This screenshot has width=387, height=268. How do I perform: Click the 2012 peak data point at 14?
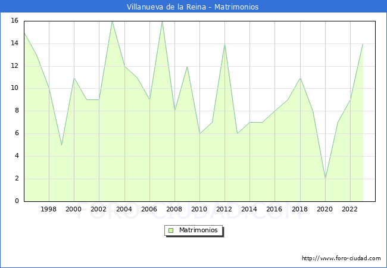click(225, 44)
